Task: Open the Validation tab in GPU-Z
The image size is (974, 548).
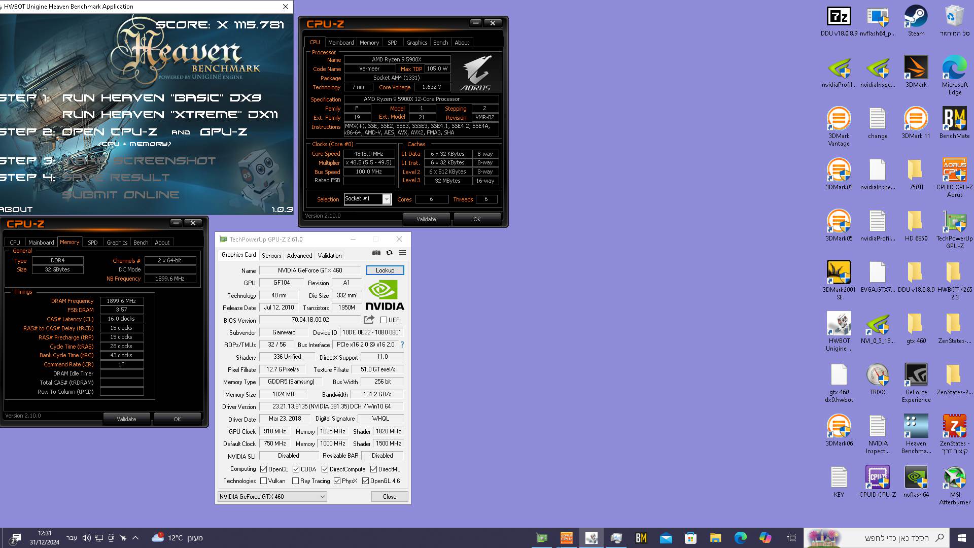Action: [330, 256]
